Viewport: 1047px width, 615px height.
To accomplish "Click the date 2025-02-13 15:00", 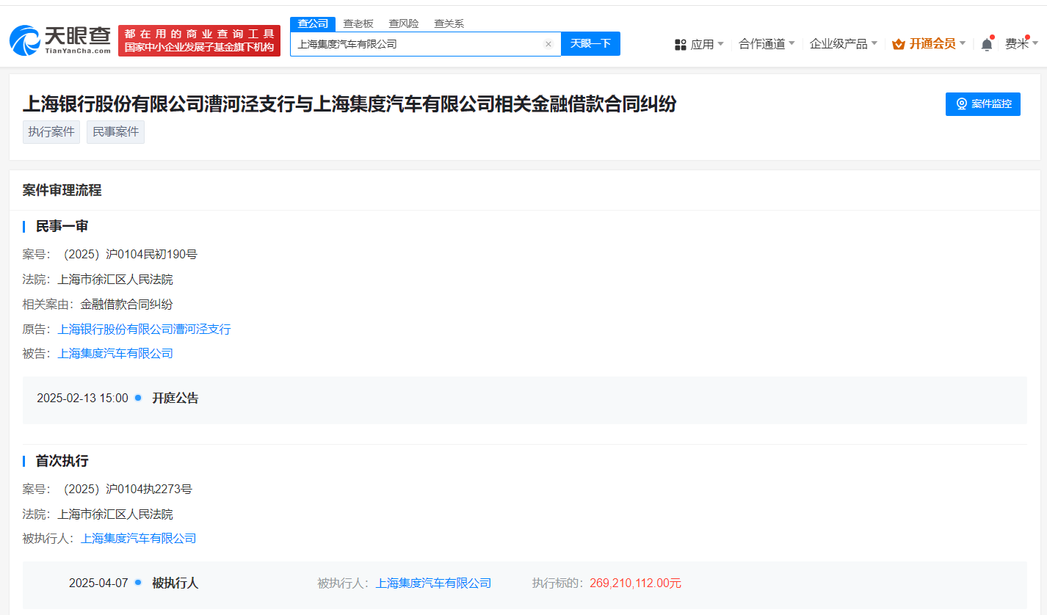I will point(82,399).
